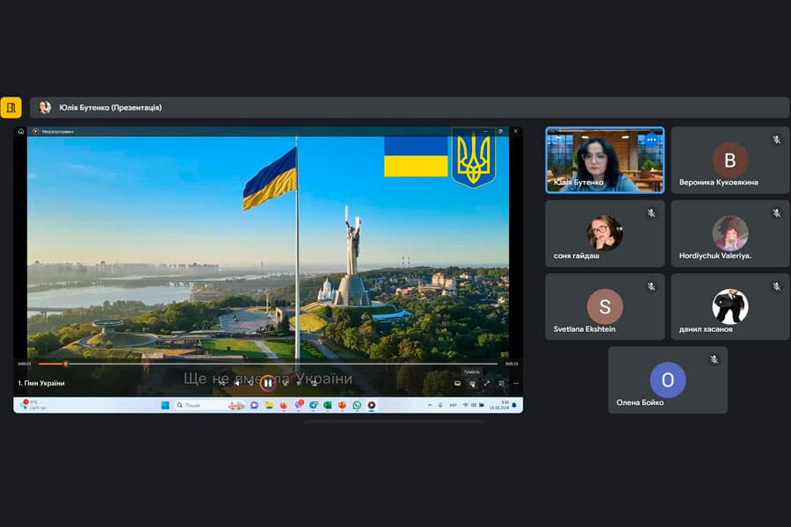The height and width of the screenshot is (527, 791).
Task: Pause the video playback
Action: (268, 383)
